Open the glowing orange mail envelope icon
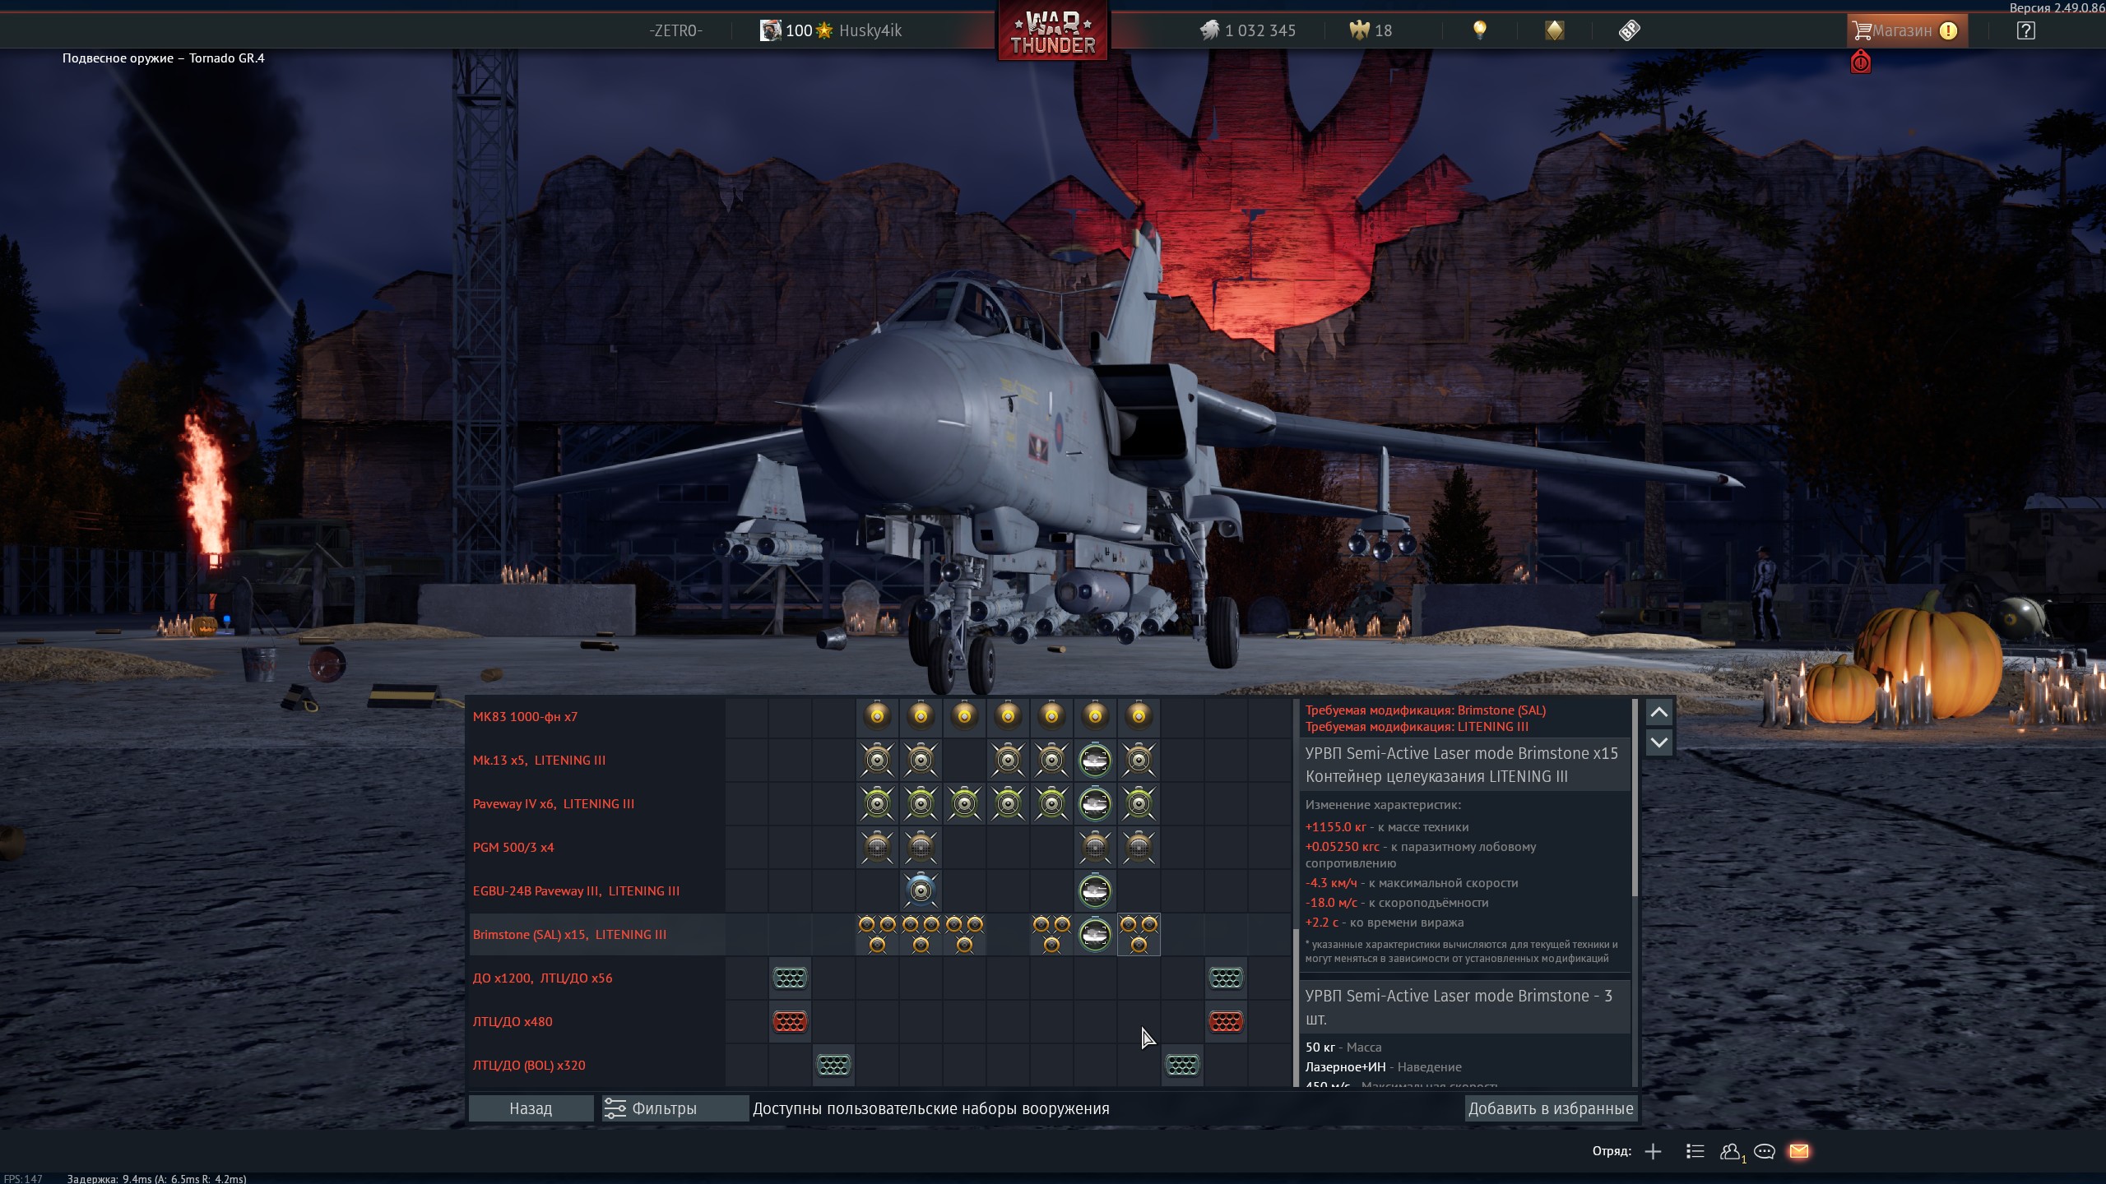 coord(1799,1151)
